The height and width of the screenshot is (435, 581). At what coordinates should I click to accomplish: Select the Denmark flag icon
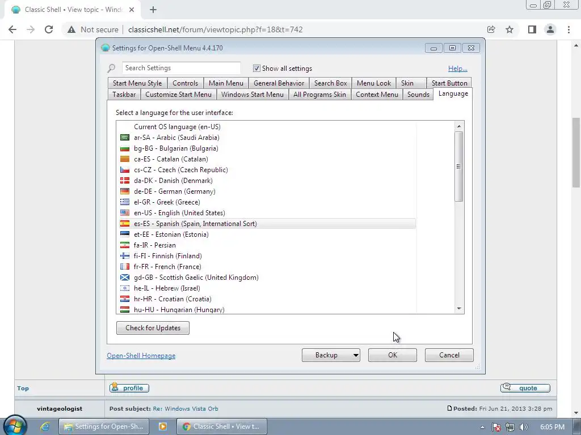click(125, 181)
